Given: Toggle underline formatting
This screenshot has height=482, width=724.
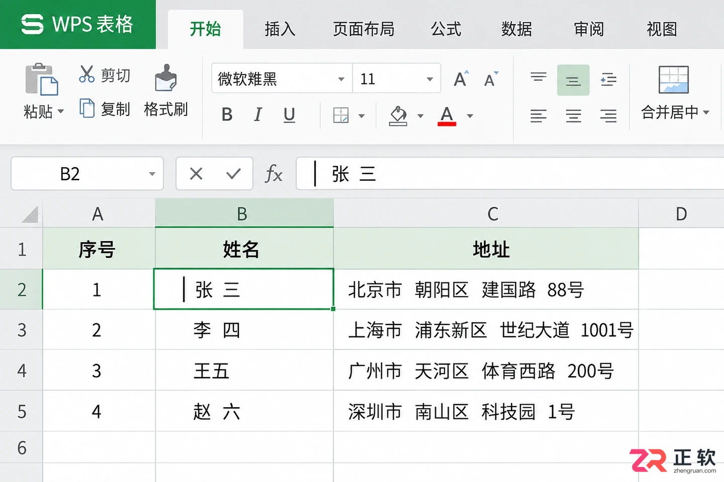Looking at the screenshot, I should coord(289,115).
